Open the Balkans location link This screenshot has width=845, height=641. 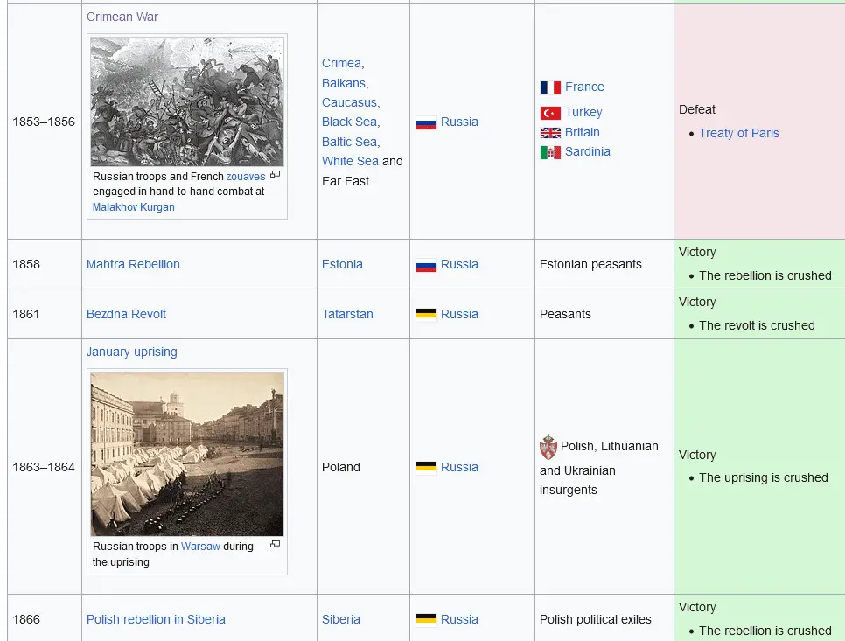pos(344,83)
